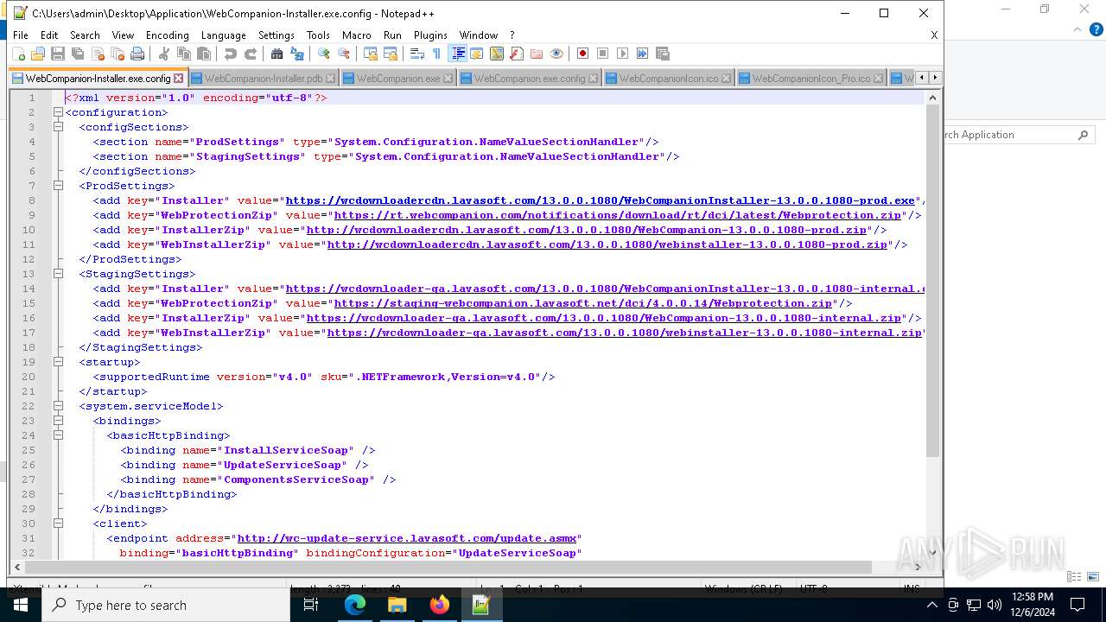The width and height of the screenshot is (1106, 622).
Task: Open Firefox from the taskbar
Action: (x=439, y=605)
